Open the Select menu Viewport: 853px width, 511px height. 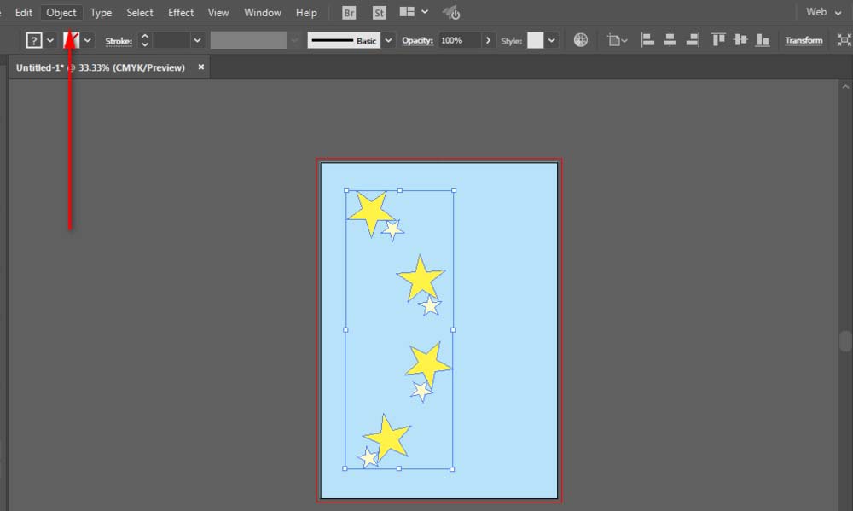[x=140, y=13]
